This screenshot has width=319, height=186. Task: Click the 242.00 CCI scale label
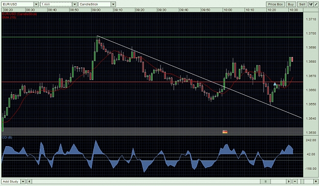coord(311,140)
